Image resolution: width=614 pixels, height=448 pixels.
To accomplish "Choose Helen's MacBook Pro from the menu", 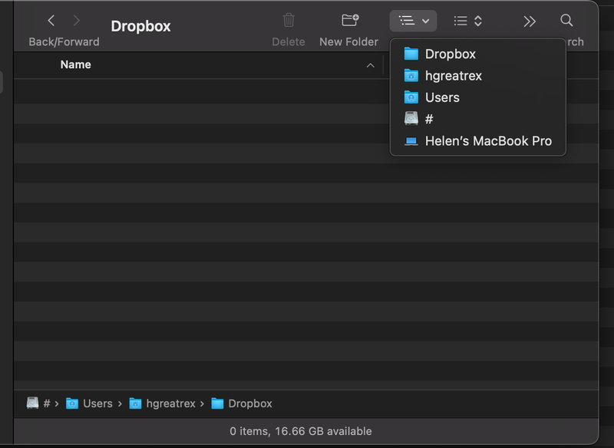I will coord(487,141).
